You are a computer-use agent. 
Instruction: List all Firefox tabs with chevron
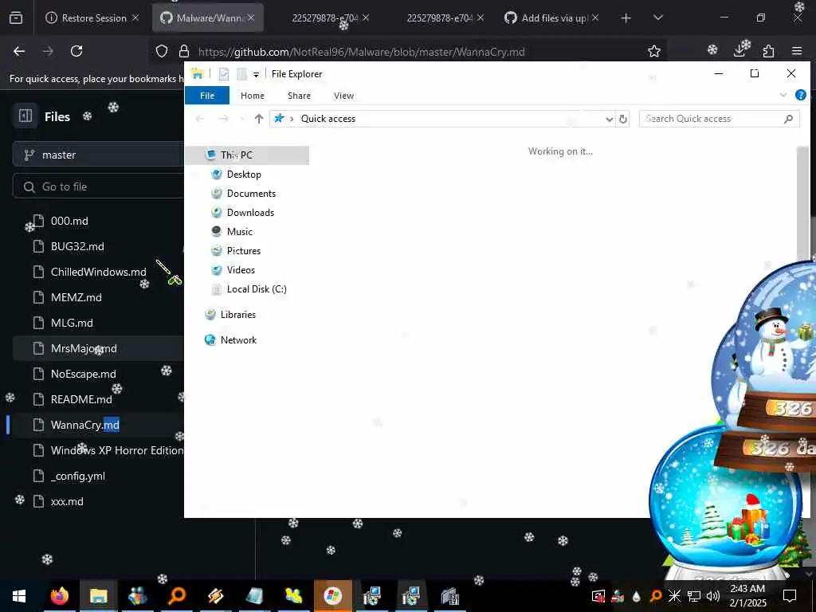(657, 18)
